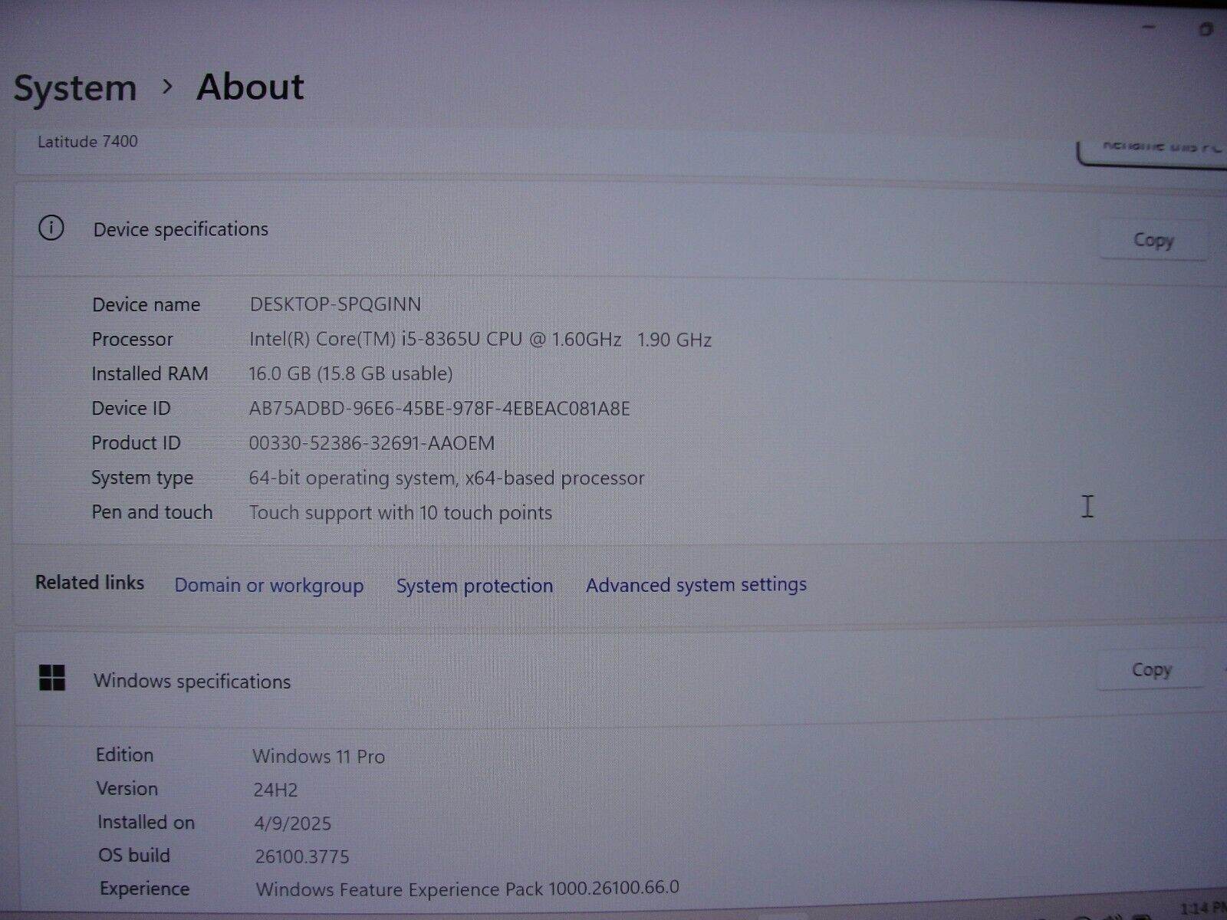Go back to System in breadcrumb

click(75, 87)
